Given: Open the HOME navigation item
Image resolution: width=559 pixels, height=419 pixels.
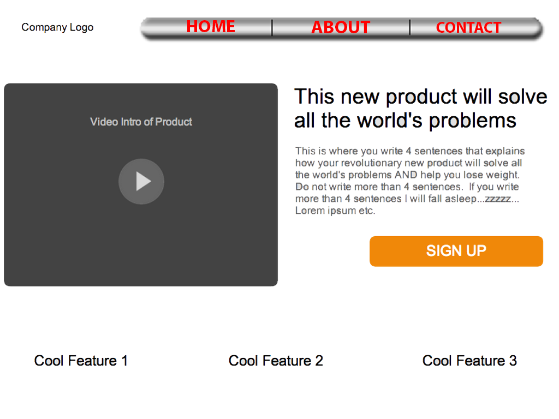Looking at the screenshot, I should (211, 27).
